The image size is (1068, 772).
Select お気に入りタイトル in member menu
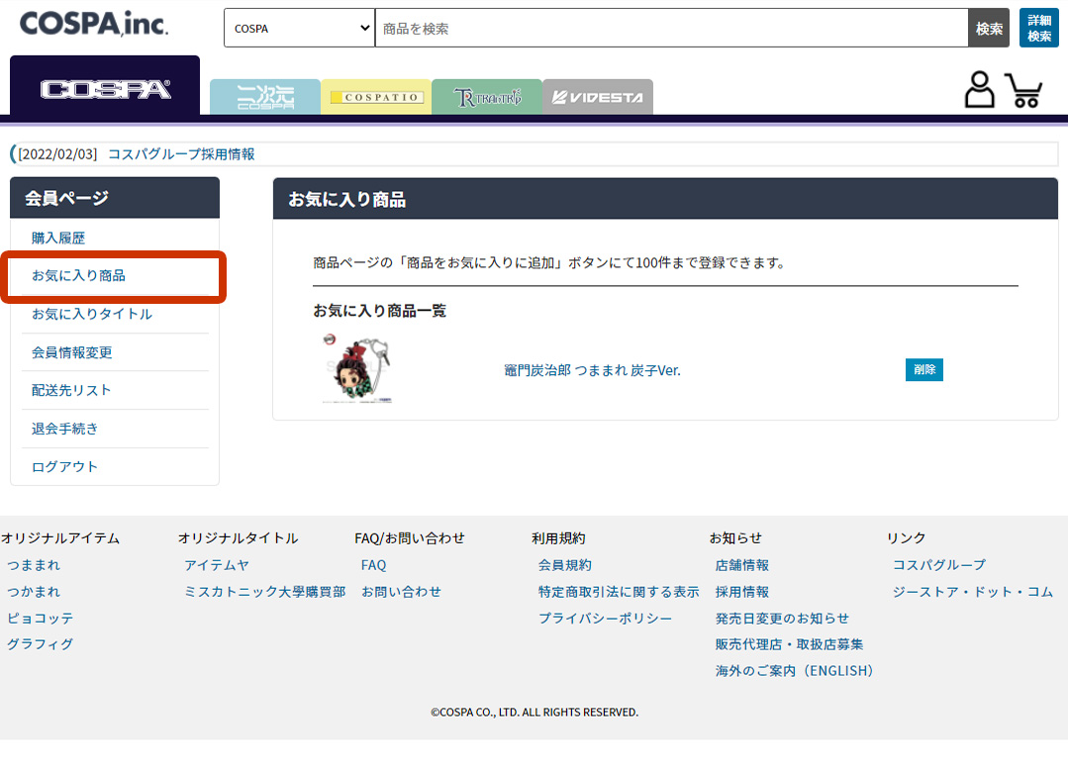[92, 315]
